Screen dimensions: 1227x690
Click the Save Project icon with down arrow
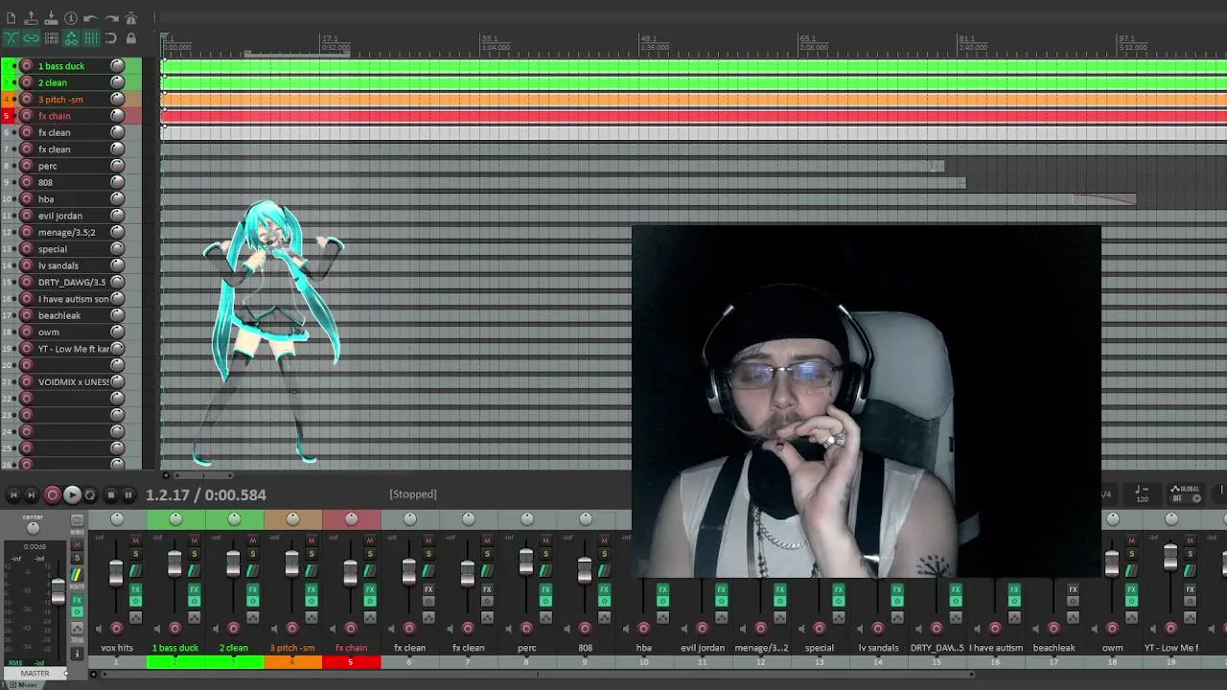click(51, 18)
